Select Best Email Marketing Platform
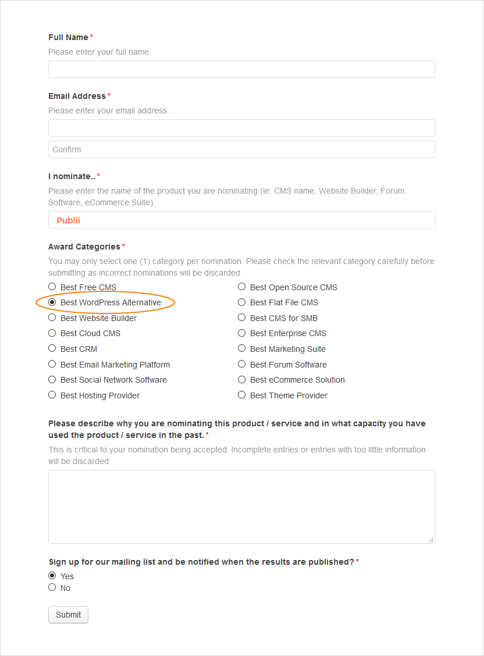 52,363
